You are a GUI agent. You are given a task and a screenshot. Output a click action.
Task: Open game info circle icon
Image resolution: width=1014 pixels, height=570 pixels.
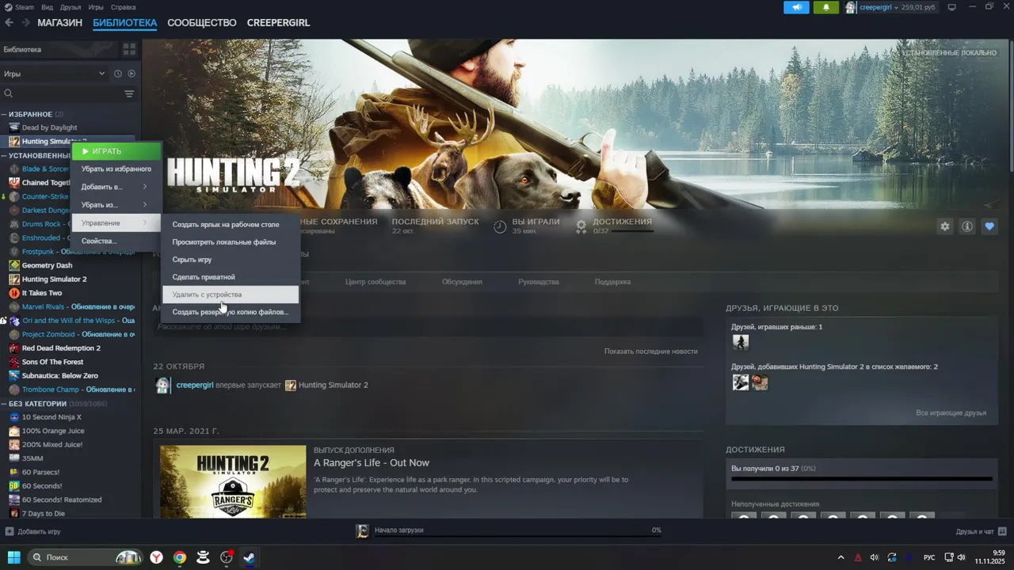(x=966, y=226)
